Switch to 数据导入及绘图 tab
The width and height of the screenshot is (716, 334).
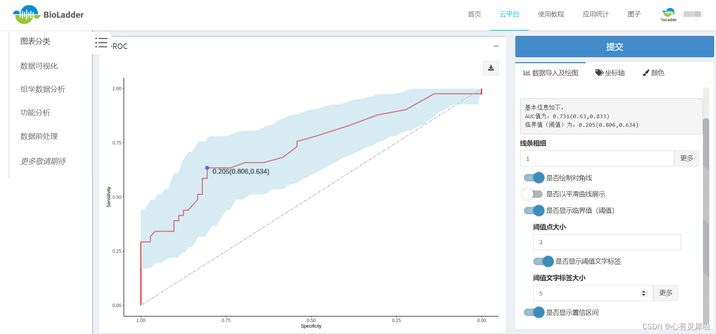point(550,73)
